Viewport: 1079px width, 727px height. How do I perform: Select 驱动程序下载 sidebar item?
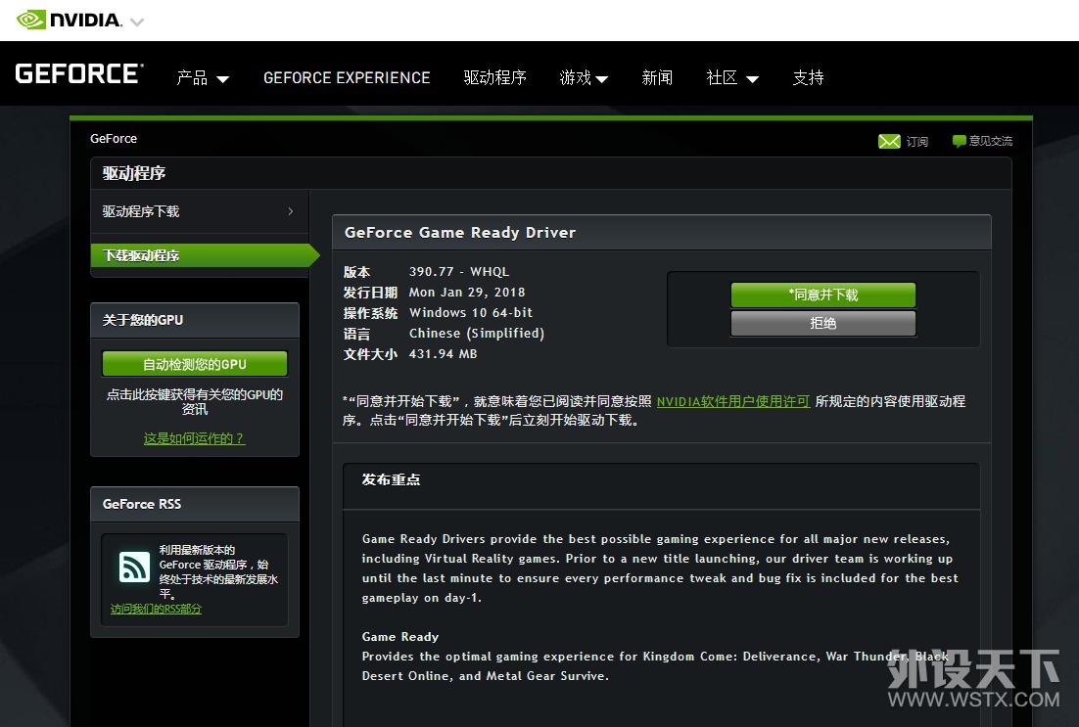200,211
